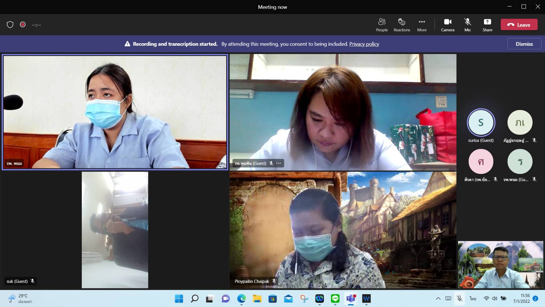This screenshot has height=307, width=545.
Task: Select the ศ participant avatar
Action: (x=481, y=161)
